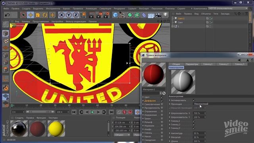This screenshot has width=254, height=143.
Task: Add a floor environment object
Action: click(x=151, y=15)
